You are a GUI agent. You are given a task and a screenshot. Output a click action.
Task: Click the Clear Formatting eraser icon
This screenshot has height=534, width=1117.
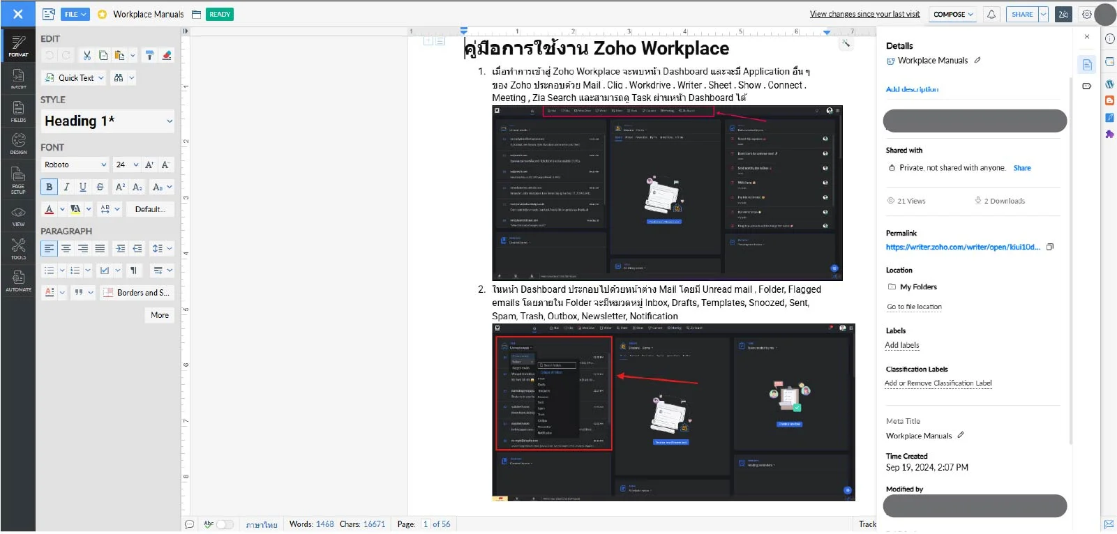[x=166, y=55]
